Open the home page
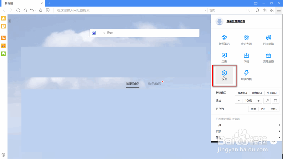The width and height of the screenshot is (283, 159). tap(25, 10)
